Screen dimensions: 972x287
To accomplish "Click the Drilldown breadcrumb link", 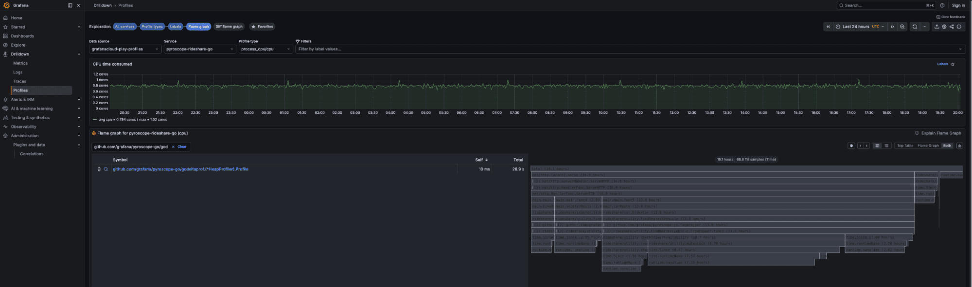I will tap(103, 5).
